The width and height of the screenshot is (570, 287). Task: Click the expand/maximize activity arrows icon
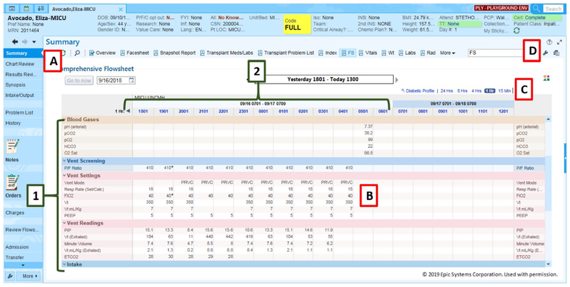coord(559,42)
